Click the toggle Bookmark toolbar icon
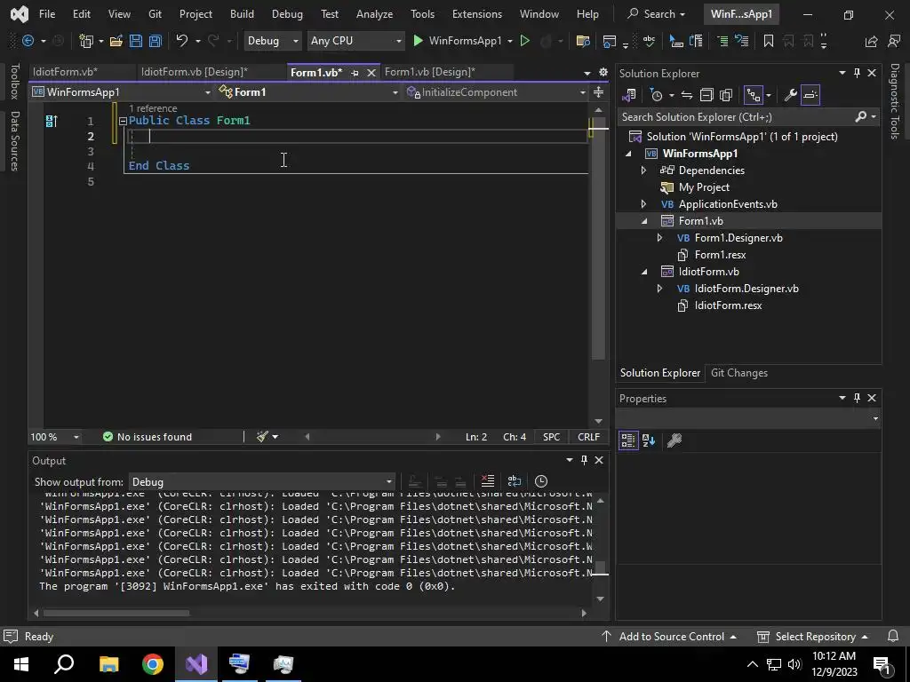Screen dimensions: 910x682 pyautogui.click(x=769, y=41)
